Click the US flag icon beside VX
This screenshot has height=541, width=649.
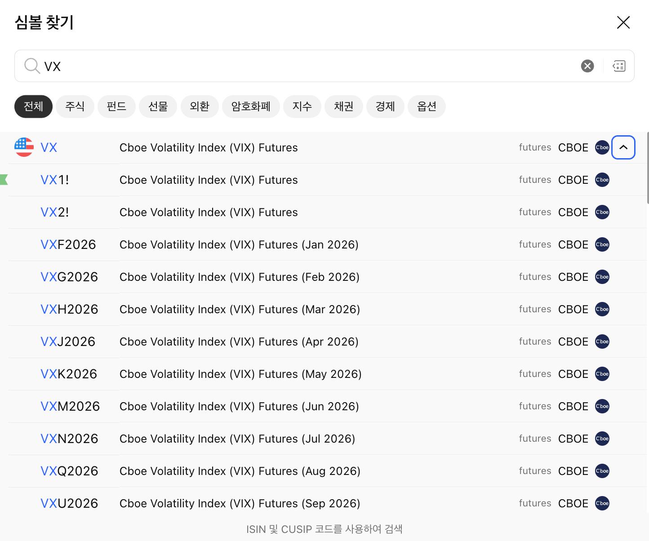pos(24,147)
